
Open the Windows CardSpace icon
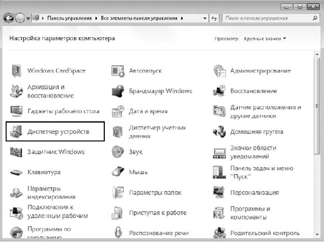16,71
